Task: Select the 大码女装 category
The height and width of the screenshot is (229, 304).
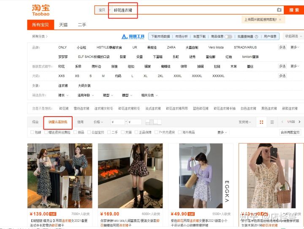Action: pyautogui.click(x=84, y=86)
